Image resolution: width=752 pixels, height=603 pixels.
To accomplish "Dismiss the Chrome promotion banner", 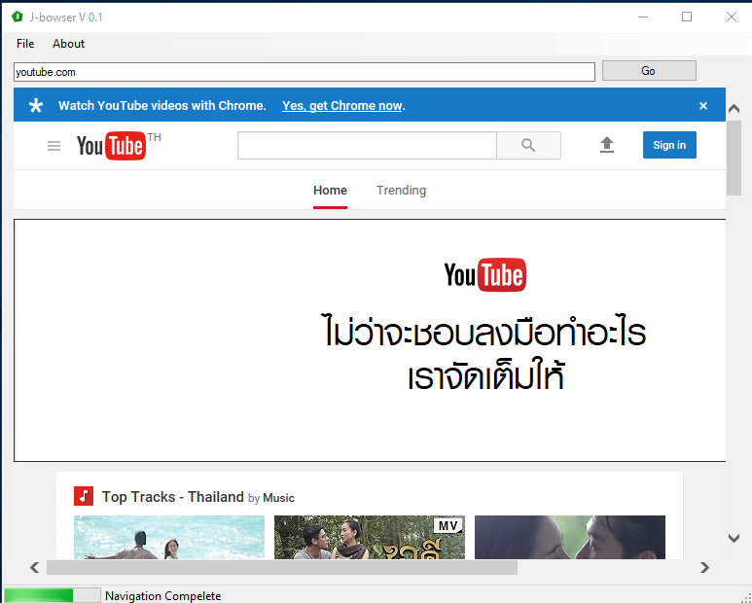I will (x=703, y=106).
